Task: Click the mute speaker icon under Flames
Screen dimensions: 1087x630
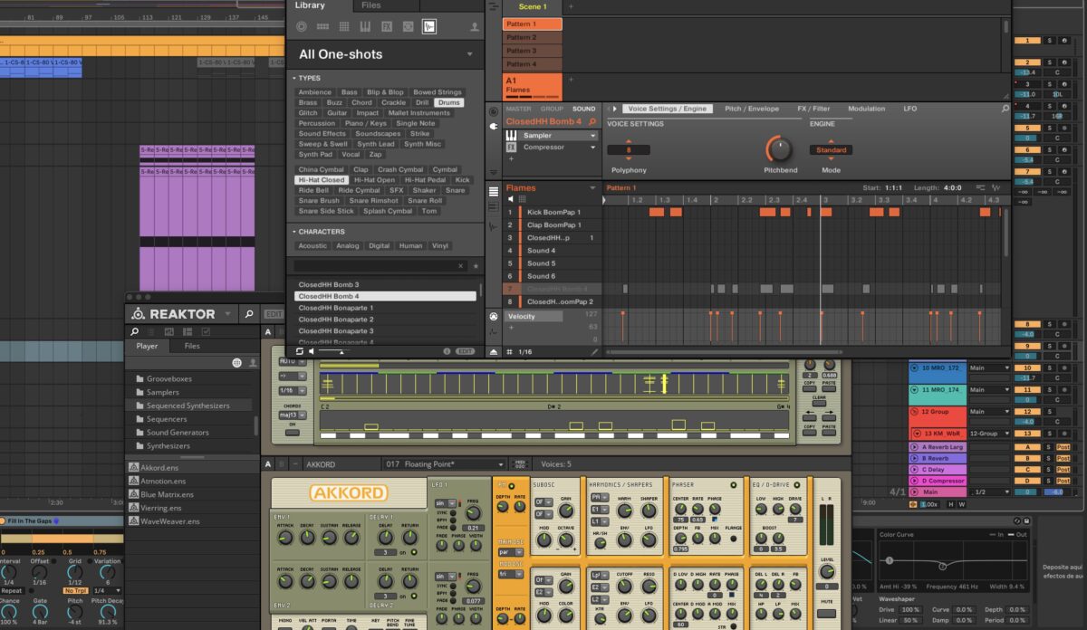Action: (510, 199)
